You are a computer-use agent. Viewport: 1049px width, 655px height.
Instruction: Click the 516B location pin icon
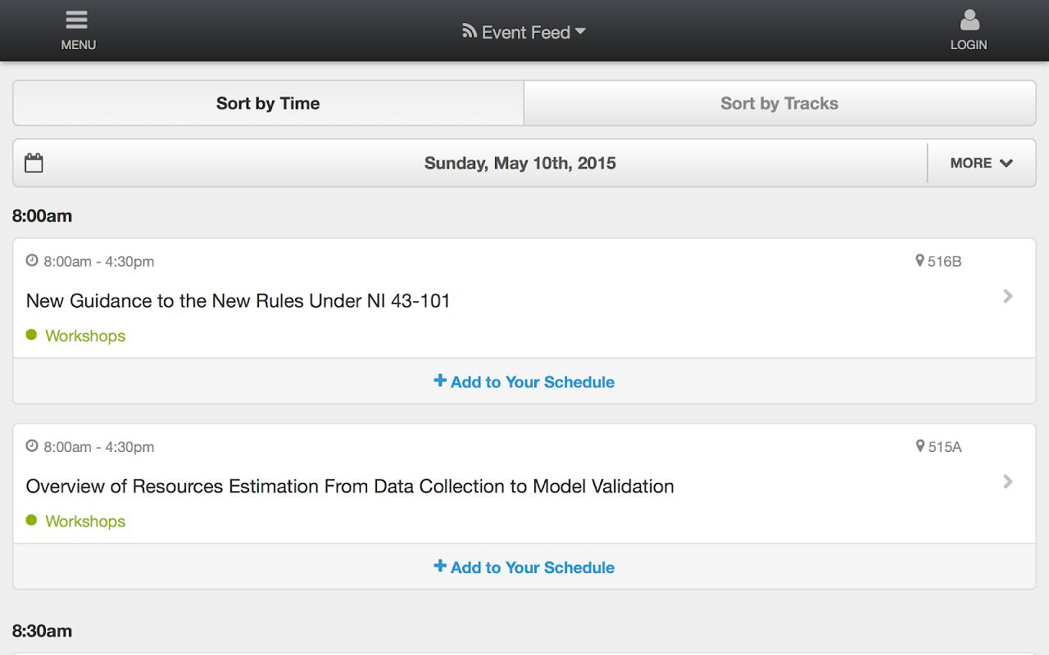pyautogui.click(x=920, y=261)
